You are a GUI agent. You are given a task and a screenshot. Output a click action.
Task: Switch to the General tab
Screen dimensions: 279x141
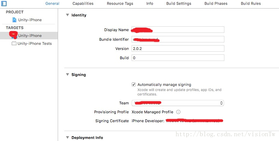point(52,3)
